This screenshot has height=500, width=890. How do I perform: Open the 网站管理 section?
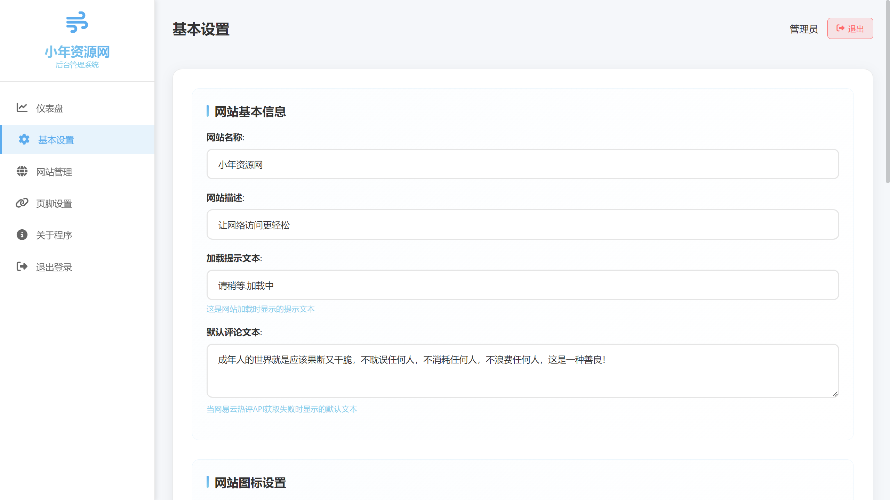coord(54,172)
